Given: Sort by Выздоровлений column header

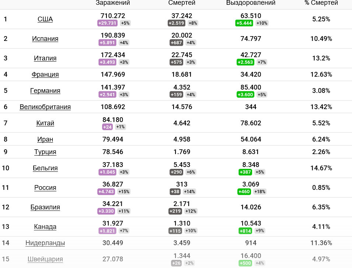Looking at the screenshot, I should (251, 3).
